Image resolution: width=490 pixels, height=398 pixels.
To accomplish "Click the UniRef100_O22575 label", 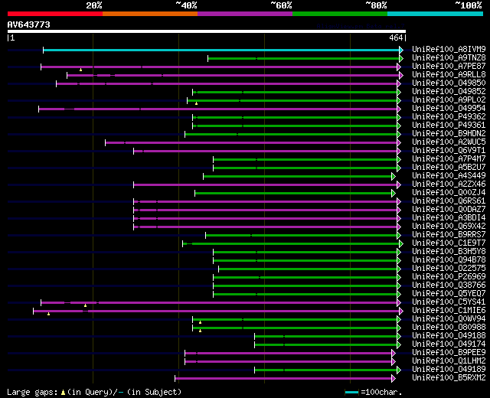I will 449,269.
